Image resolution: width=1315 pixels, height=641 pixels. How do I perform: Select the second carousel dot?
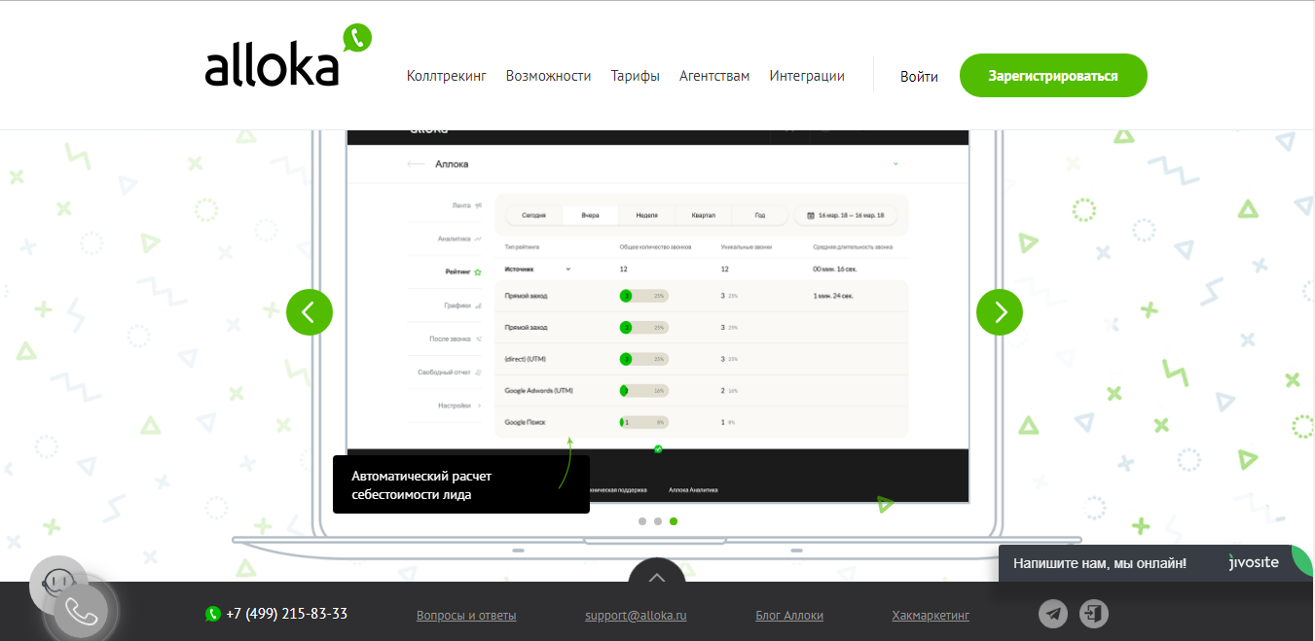tap(658, 521)
